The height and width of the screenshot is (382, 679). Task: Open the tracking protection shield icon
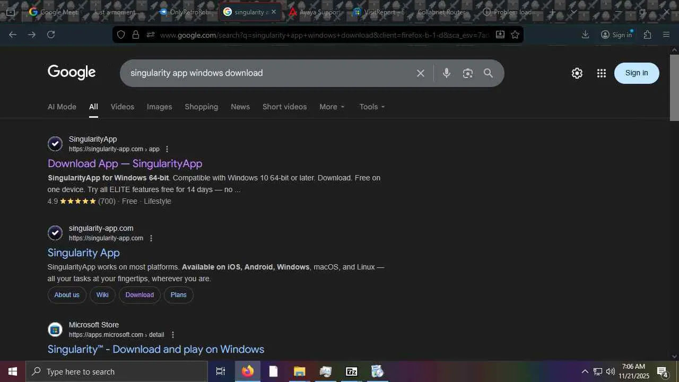121,34
